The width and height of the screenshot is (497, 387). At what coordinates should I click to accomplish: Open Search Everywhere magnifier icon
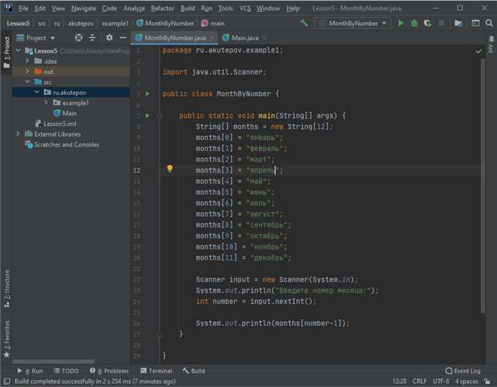[489, 23]
